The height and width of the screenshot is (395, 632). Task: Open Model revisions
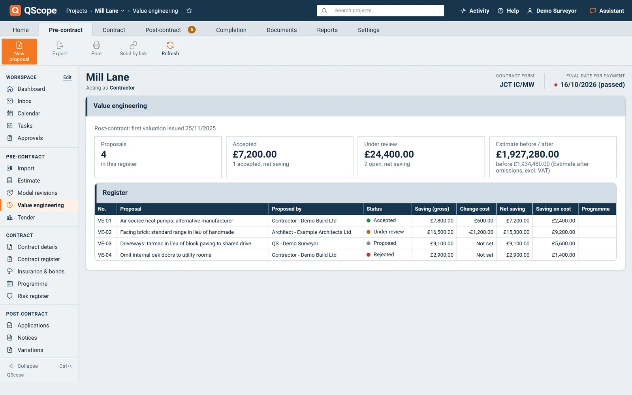[39, 193]
